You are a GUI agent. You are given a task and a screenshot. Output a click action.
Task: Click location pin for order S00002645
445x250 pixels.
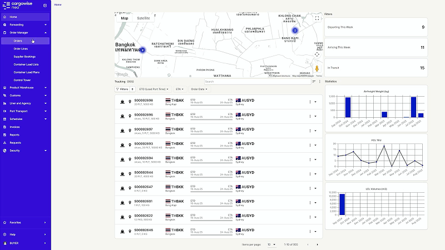click(130, 232)
